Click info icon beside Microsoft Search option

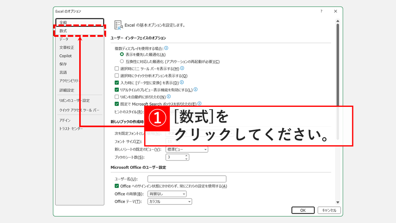tap(200, 104)
